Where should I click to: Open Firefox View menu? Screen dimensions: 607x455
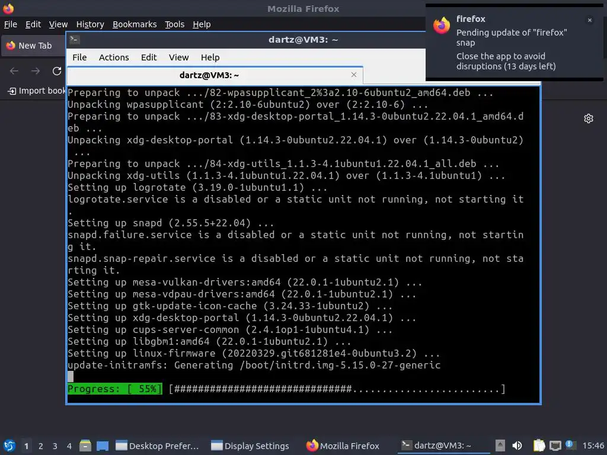point(58,24)
